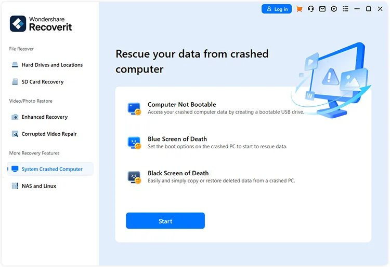Click the Corrupted Video Repair icon
390x267 pixels.
(15, 134)
